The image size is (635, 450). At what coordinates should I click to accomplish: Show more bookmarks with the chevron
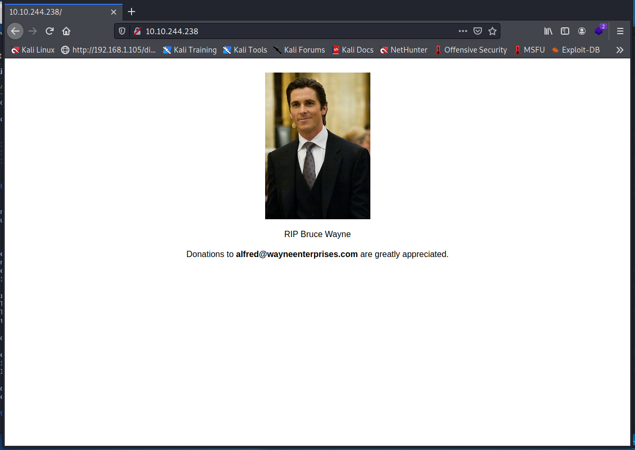[x=620, y=50]
